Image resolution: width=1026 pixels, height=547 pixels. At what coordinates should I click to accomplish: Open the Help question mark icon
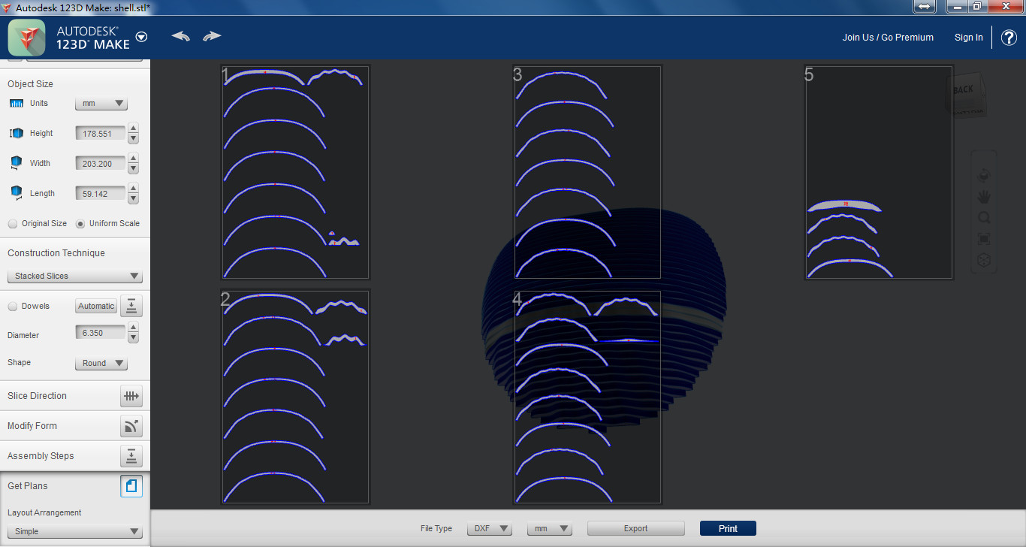click(1009, 37)
